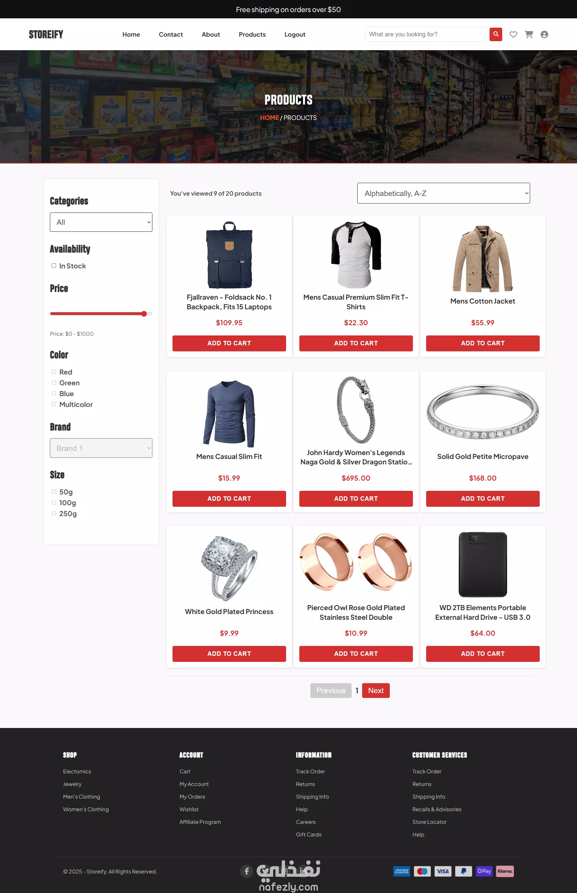Click the Facebook icon in footer
The height and width of the screenshot is (893, 577).
pos(246,871)
